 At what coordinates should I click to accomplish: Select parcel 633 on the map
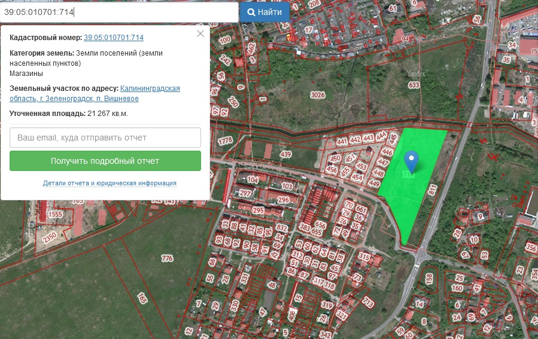[414, 85]
